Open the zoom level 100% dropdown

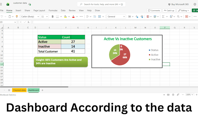pos(190,95)
